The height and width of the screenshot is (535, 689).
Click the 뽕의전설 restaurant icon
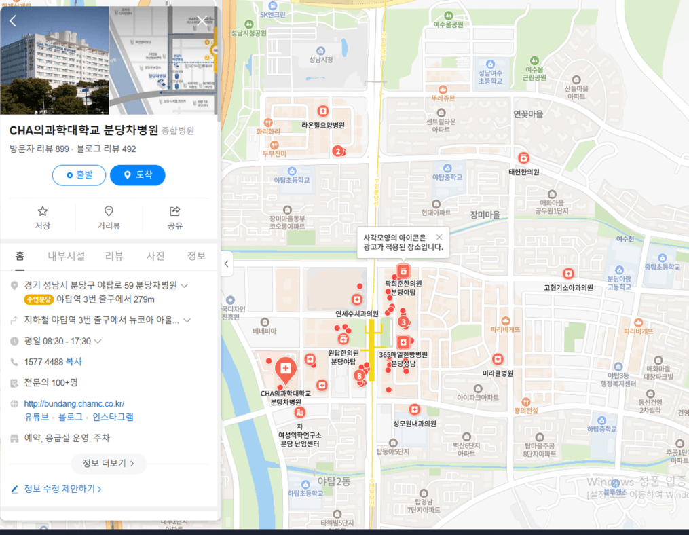[x=526, y=402]
